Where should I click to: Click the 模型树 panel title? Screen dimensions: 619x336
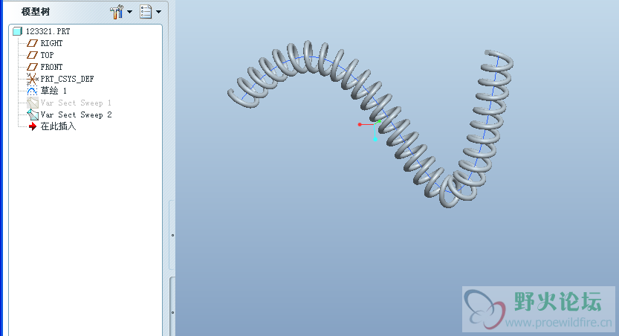click(x=36, y=12)
